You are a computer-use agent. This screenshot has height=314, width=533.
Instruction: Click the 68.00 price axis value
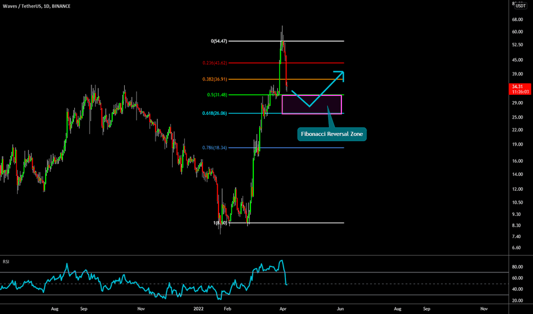(518, 19)
